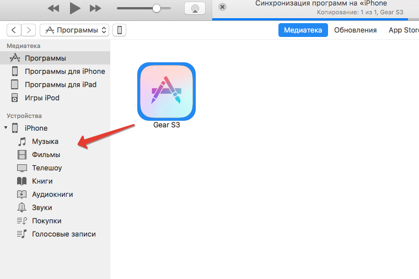Click the iPhone device toolbar button
Image resolution: width=419 pixels, height=279 pixels.
(x=120, y=30)
